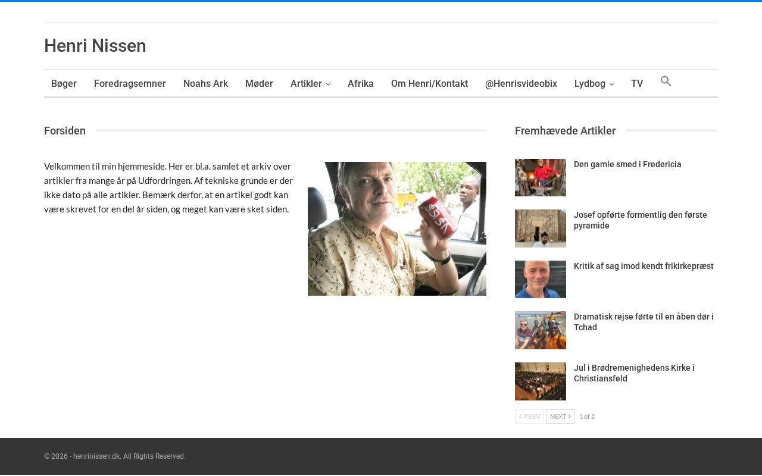This screenshot has width=762, height=476.
Task: Click the Tchad journey group photo thumbnail
Action: pos(541,330)
